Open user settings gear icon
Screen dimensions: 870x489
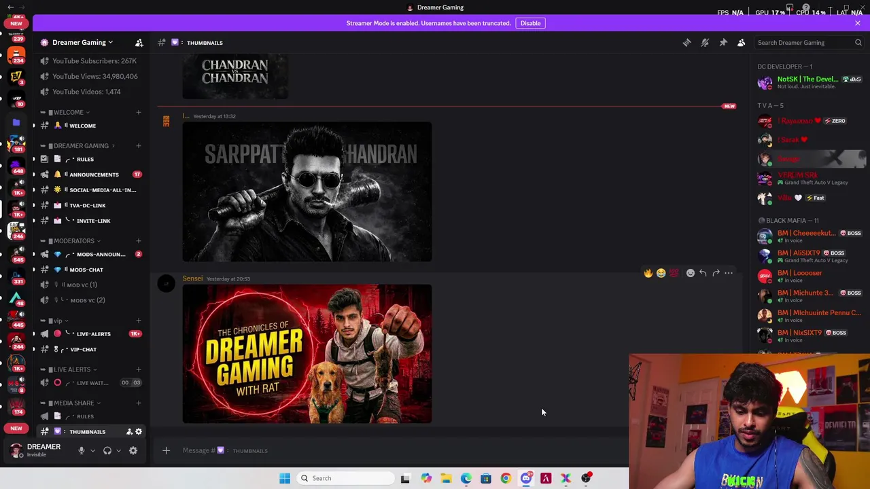click(x=133, y=450)
